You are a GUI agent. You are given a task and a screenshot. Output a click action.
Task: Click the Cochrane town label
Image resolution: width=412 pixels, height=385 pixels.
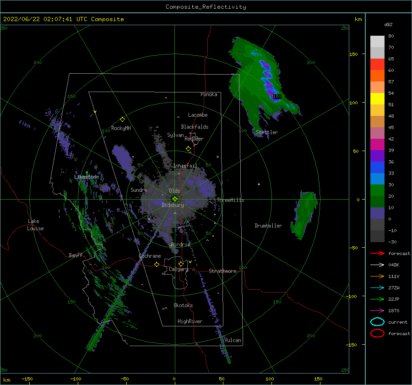click(150, 256)
